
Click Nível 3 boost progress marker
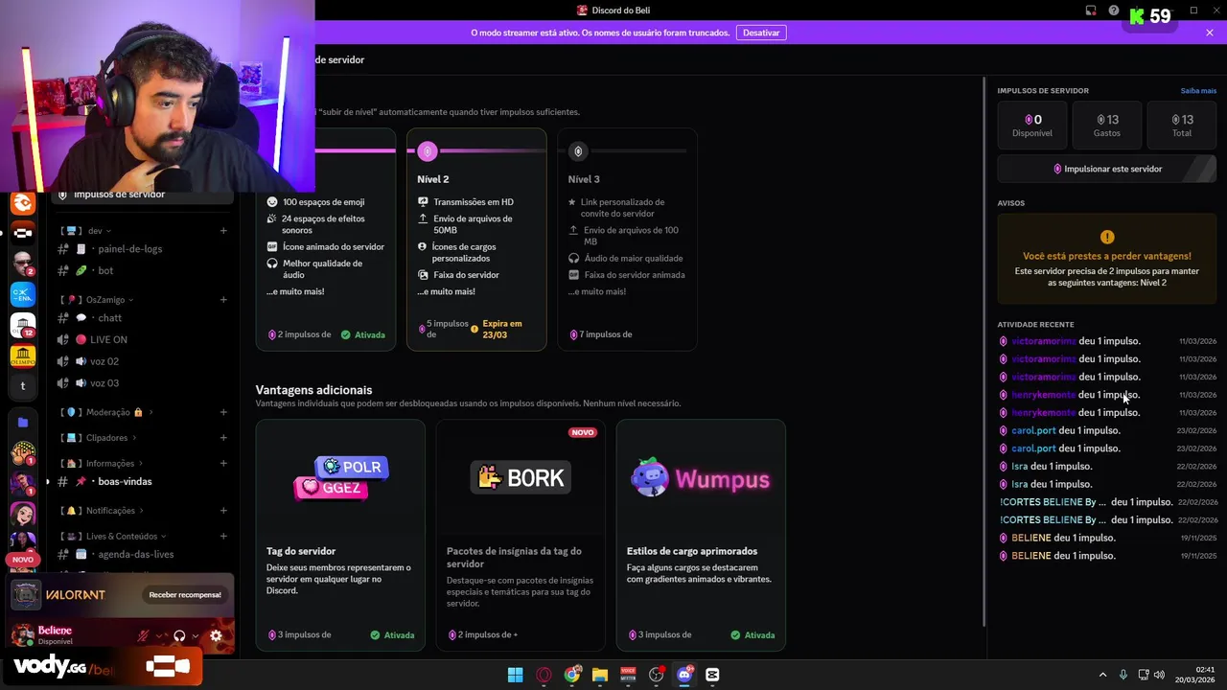[578, 151]
